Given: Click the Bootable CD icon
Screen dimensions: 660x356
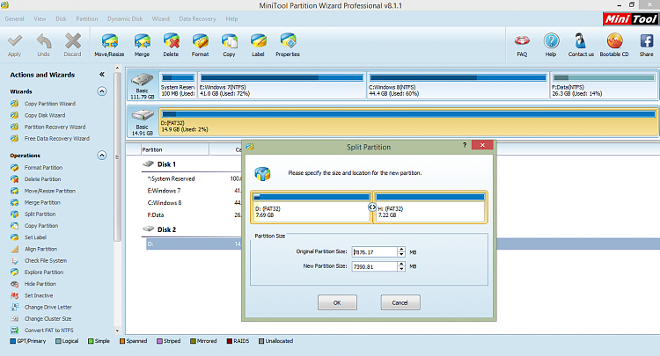Looking at the screenshot, I should [x=614, y=41].
